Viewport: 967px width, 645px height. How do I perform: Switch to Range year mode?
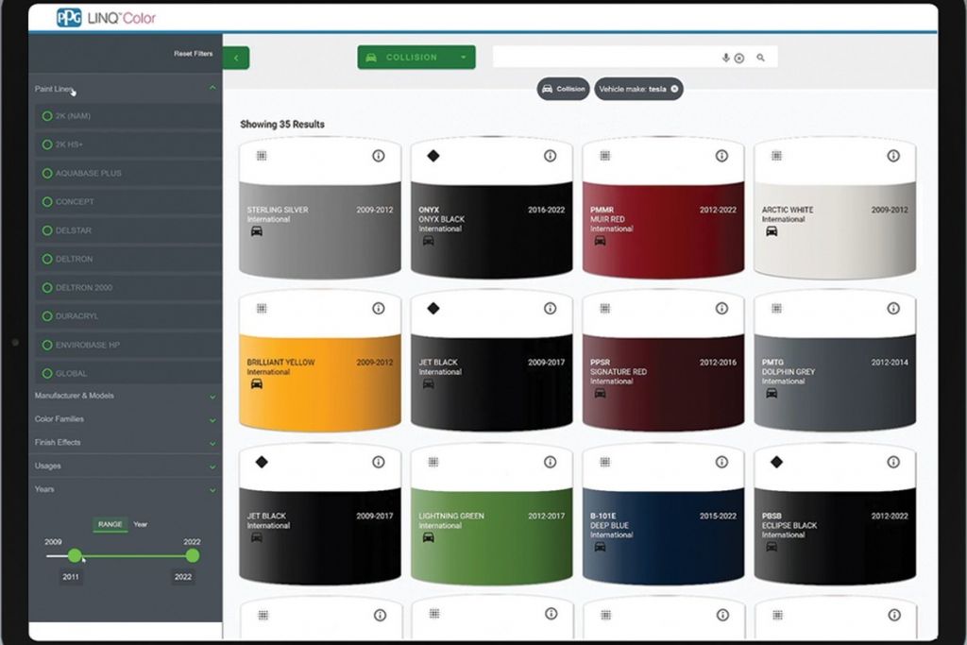click(x=110, y=524)
